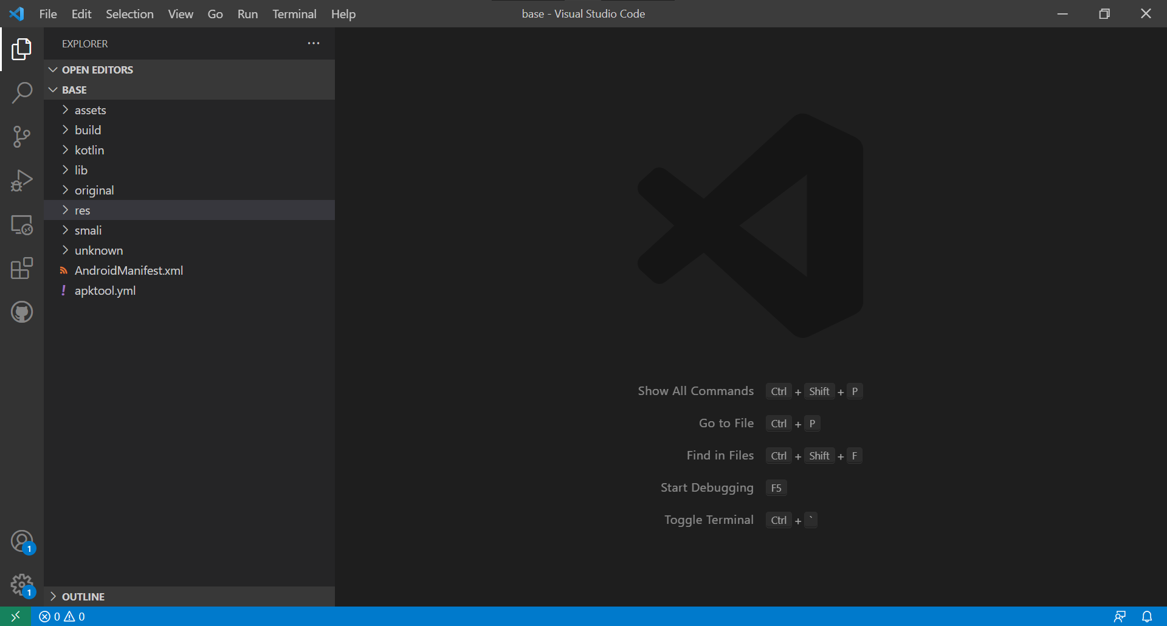Open the GitHub view icon
The width and height of the screenshot is (1167, 626).
(x=22, y=312)
